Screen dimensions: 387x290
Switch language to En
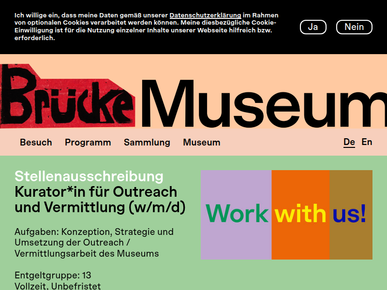[367, 142]
